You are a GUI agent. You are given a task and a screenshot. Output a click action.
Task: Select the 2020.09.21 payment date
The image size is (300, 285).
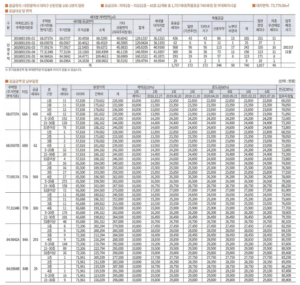click(x=229, y=96)
